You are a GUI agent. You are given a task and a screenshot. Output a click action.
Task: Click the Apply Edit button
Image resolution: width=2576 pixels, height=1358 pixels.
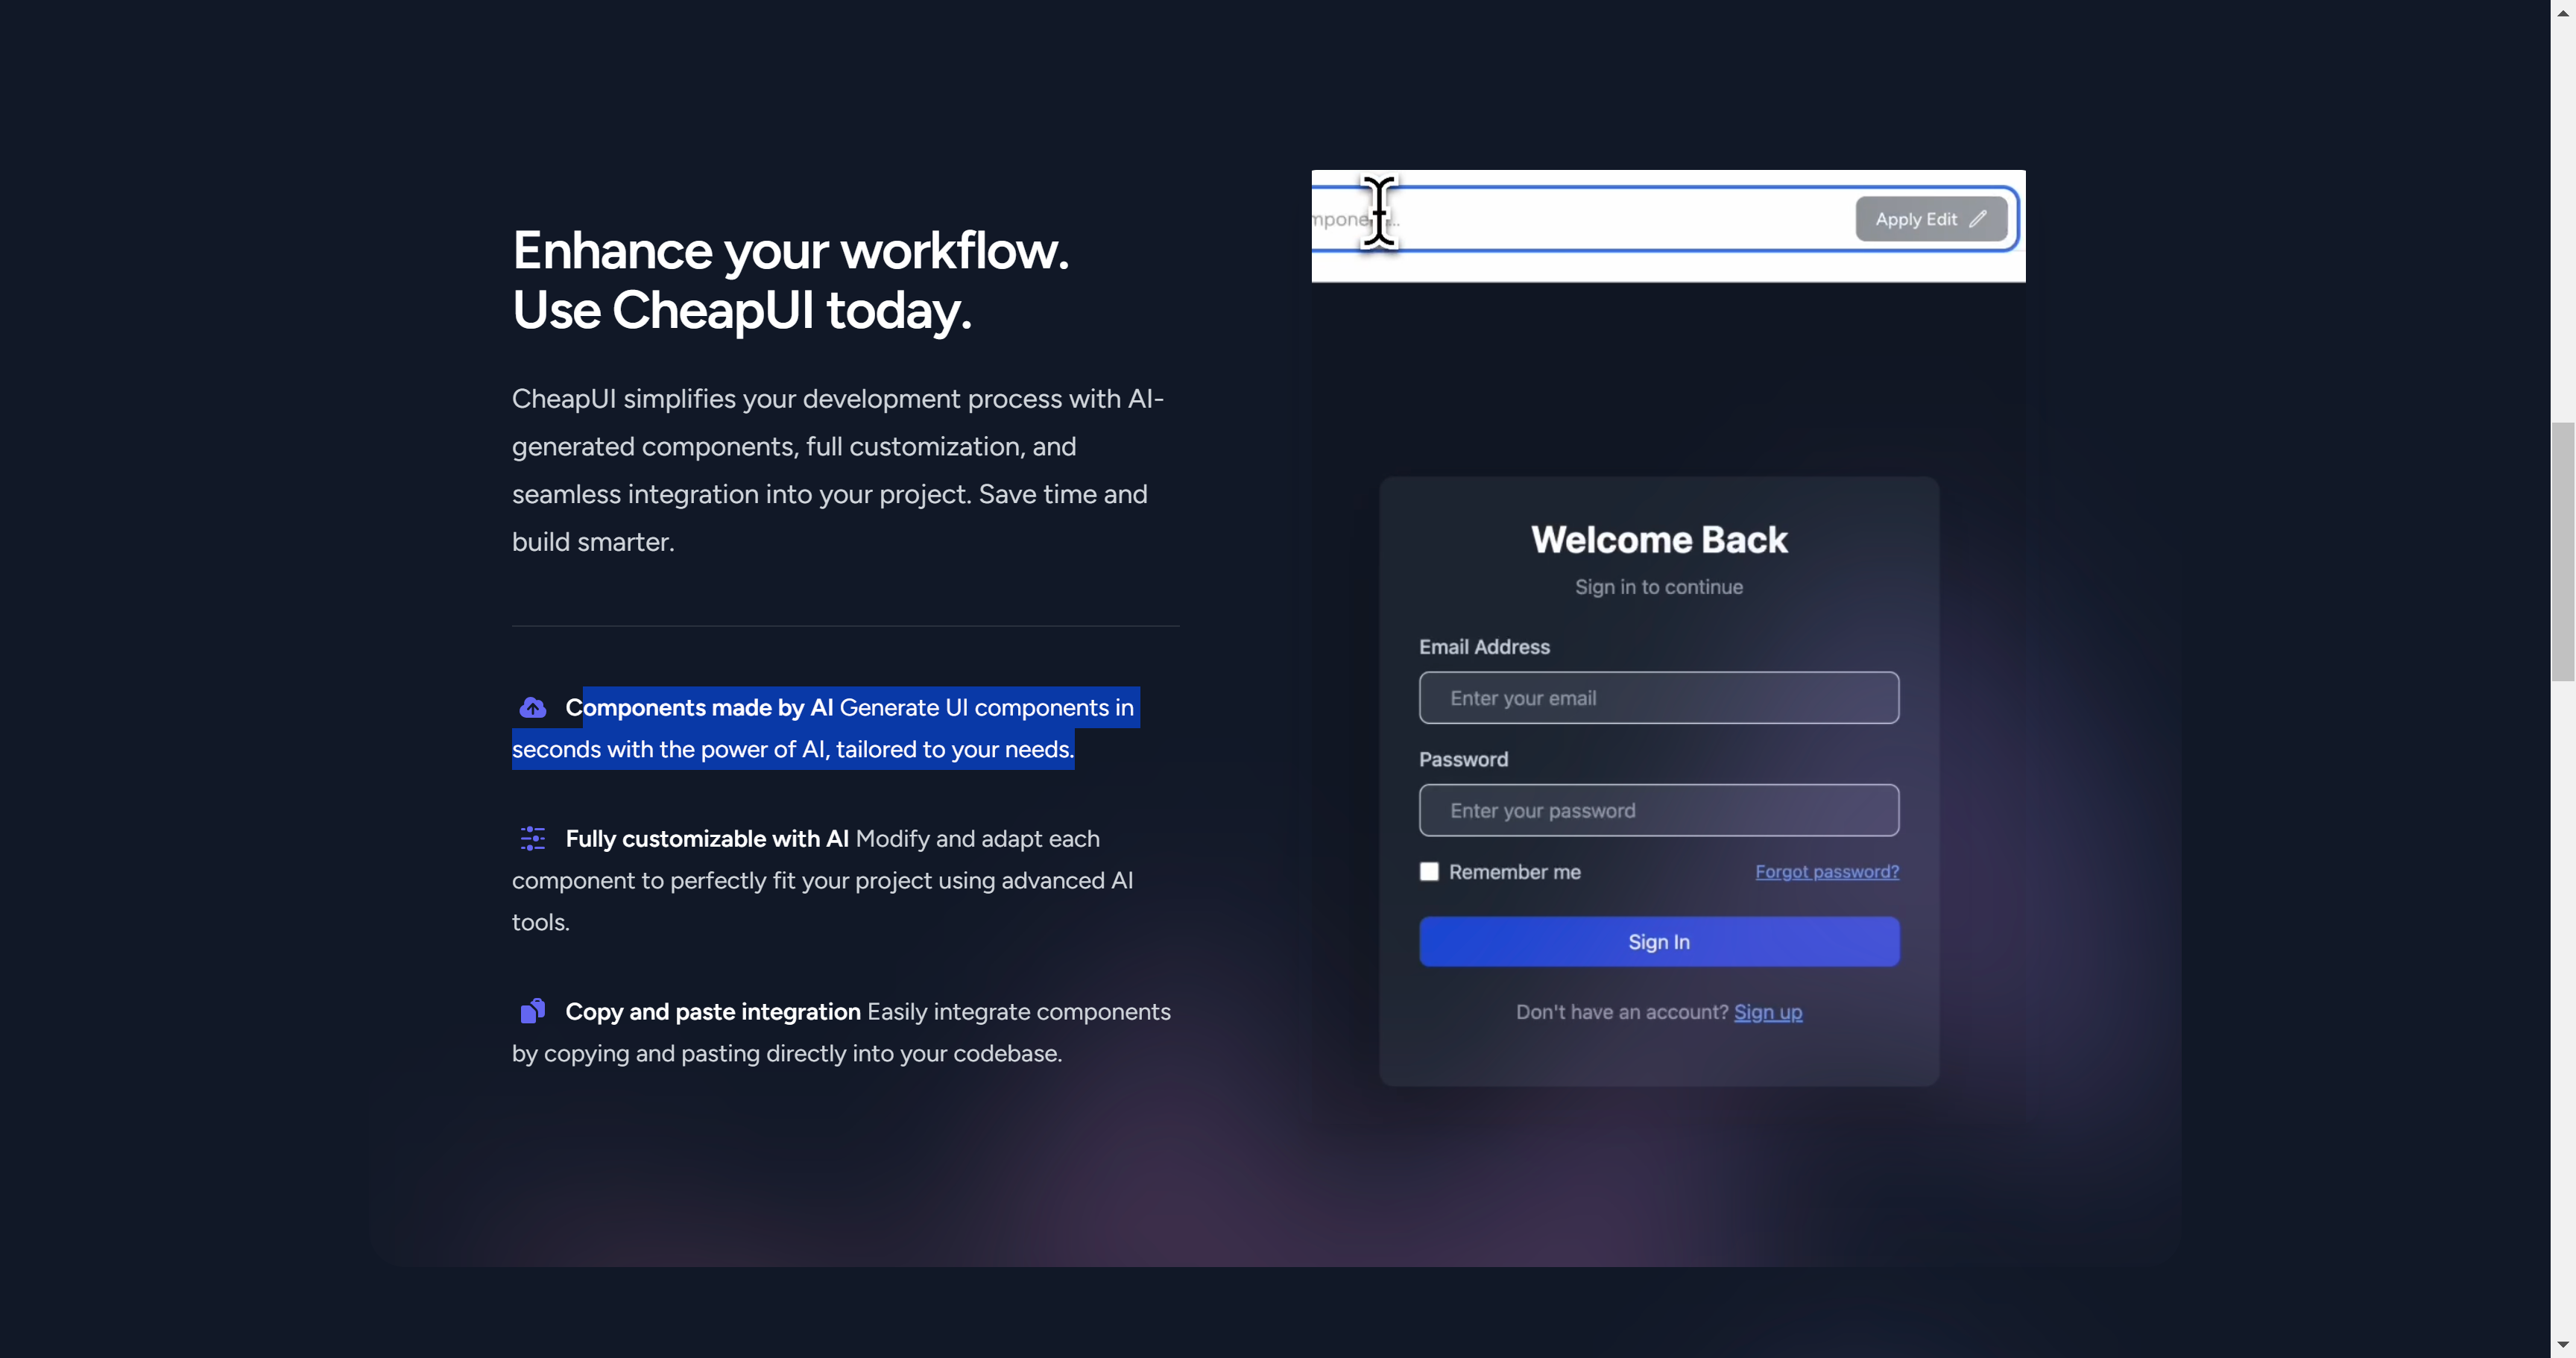pos(1931,219)
